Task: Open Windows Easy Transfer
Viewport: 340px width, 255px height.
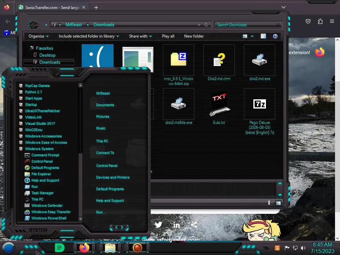Action: pyautogui.click(x=51, y=212)
